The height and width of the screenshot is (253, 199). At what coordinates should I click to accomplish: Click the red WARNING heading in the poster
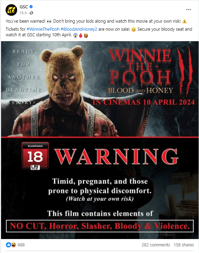pos(117,157)
